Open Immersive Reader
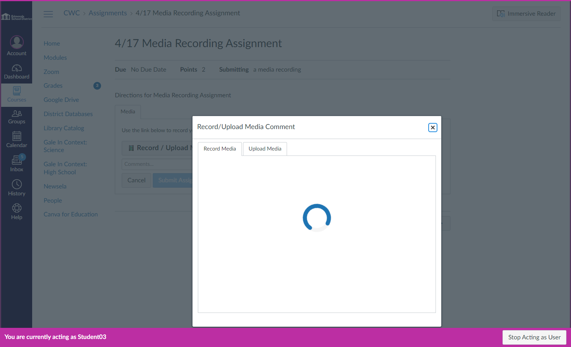Image resolution: width=571 pixels, height=347 pixels. (x=526, y=14)
